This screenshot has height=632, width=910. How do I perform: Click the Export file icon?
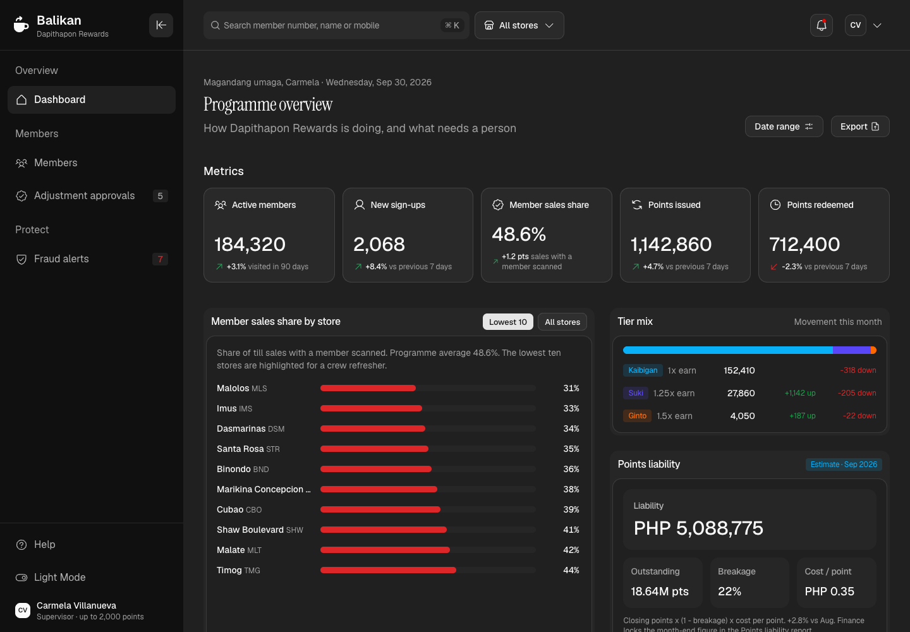pyautogui.click(x=875, y=126)
